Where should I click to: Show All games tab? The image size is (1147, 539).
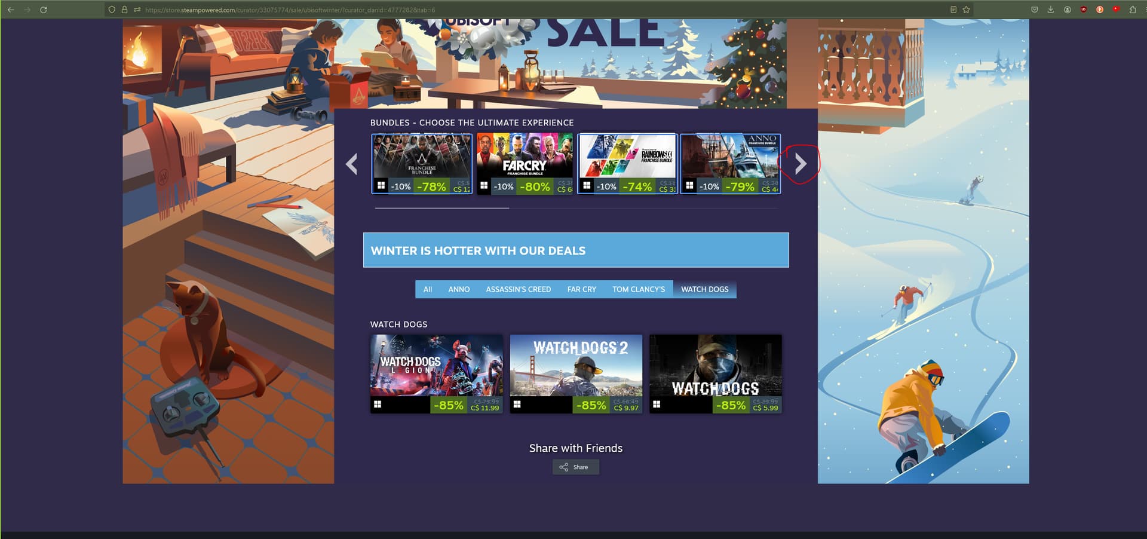428,289
